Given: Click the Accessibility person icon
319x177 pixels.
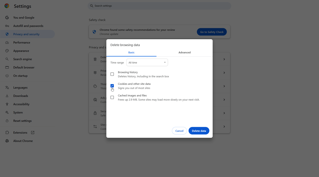Looking at the screenshot, I should (x=7, y=104).
